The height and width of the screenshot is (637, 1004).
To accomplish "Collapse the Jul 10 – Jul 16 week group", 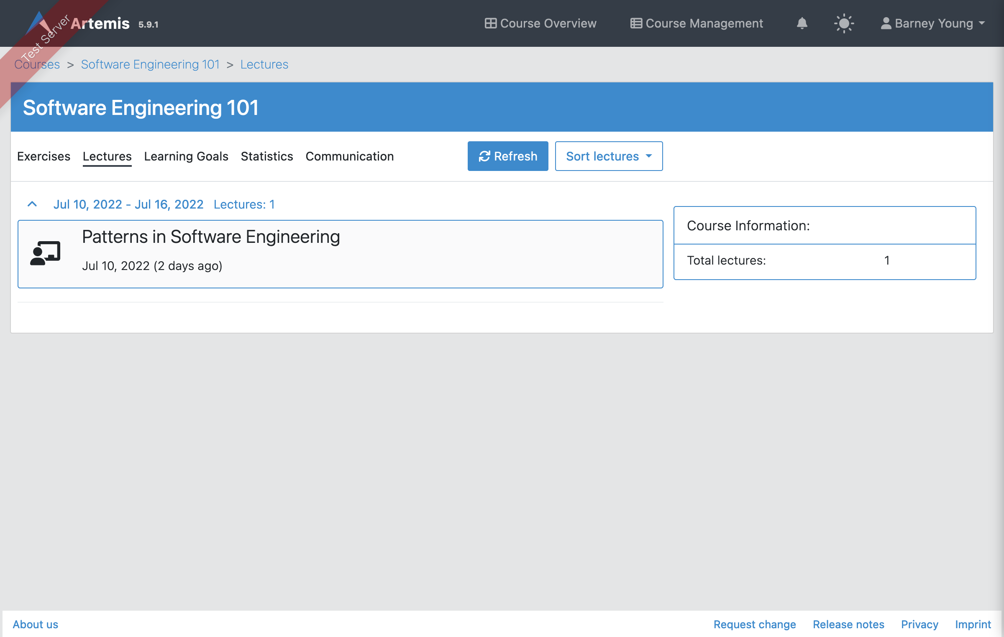I will pos(32,204).
